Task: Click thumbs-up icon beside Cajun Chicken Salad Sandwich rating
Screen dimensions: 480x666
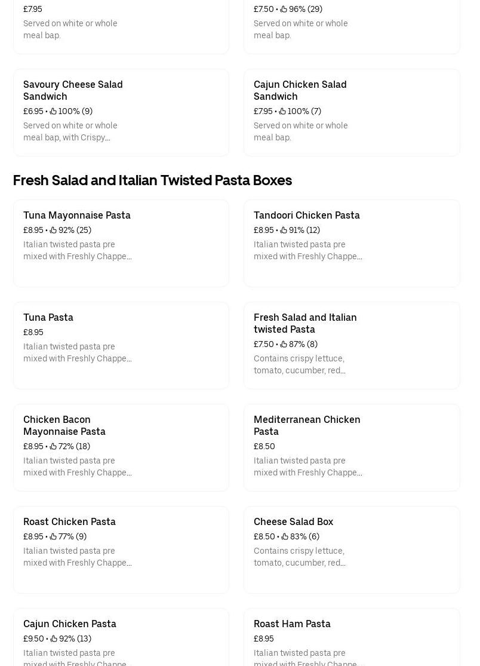Action: click(282, 111)
